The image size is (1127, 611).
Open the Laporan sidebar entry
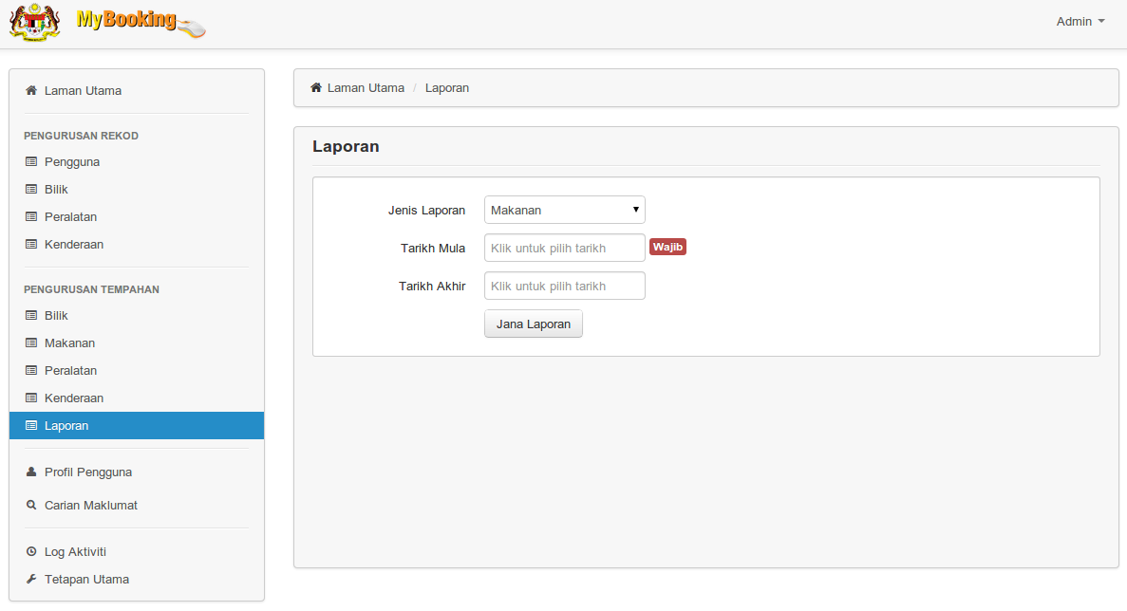[65, 425]
